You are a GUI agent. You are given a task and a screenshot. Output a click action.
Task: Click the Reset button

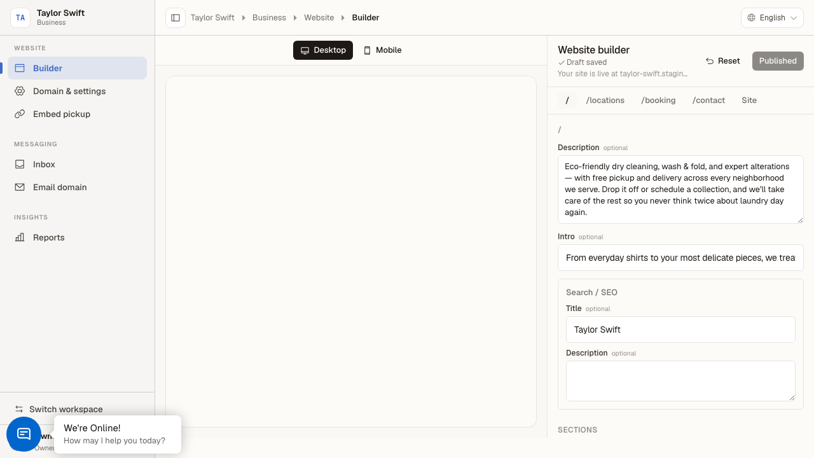click(723, 61)
